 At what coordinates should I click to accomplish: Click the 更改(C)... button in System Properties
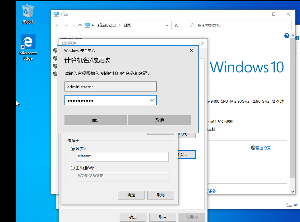(x=187, y=155)
